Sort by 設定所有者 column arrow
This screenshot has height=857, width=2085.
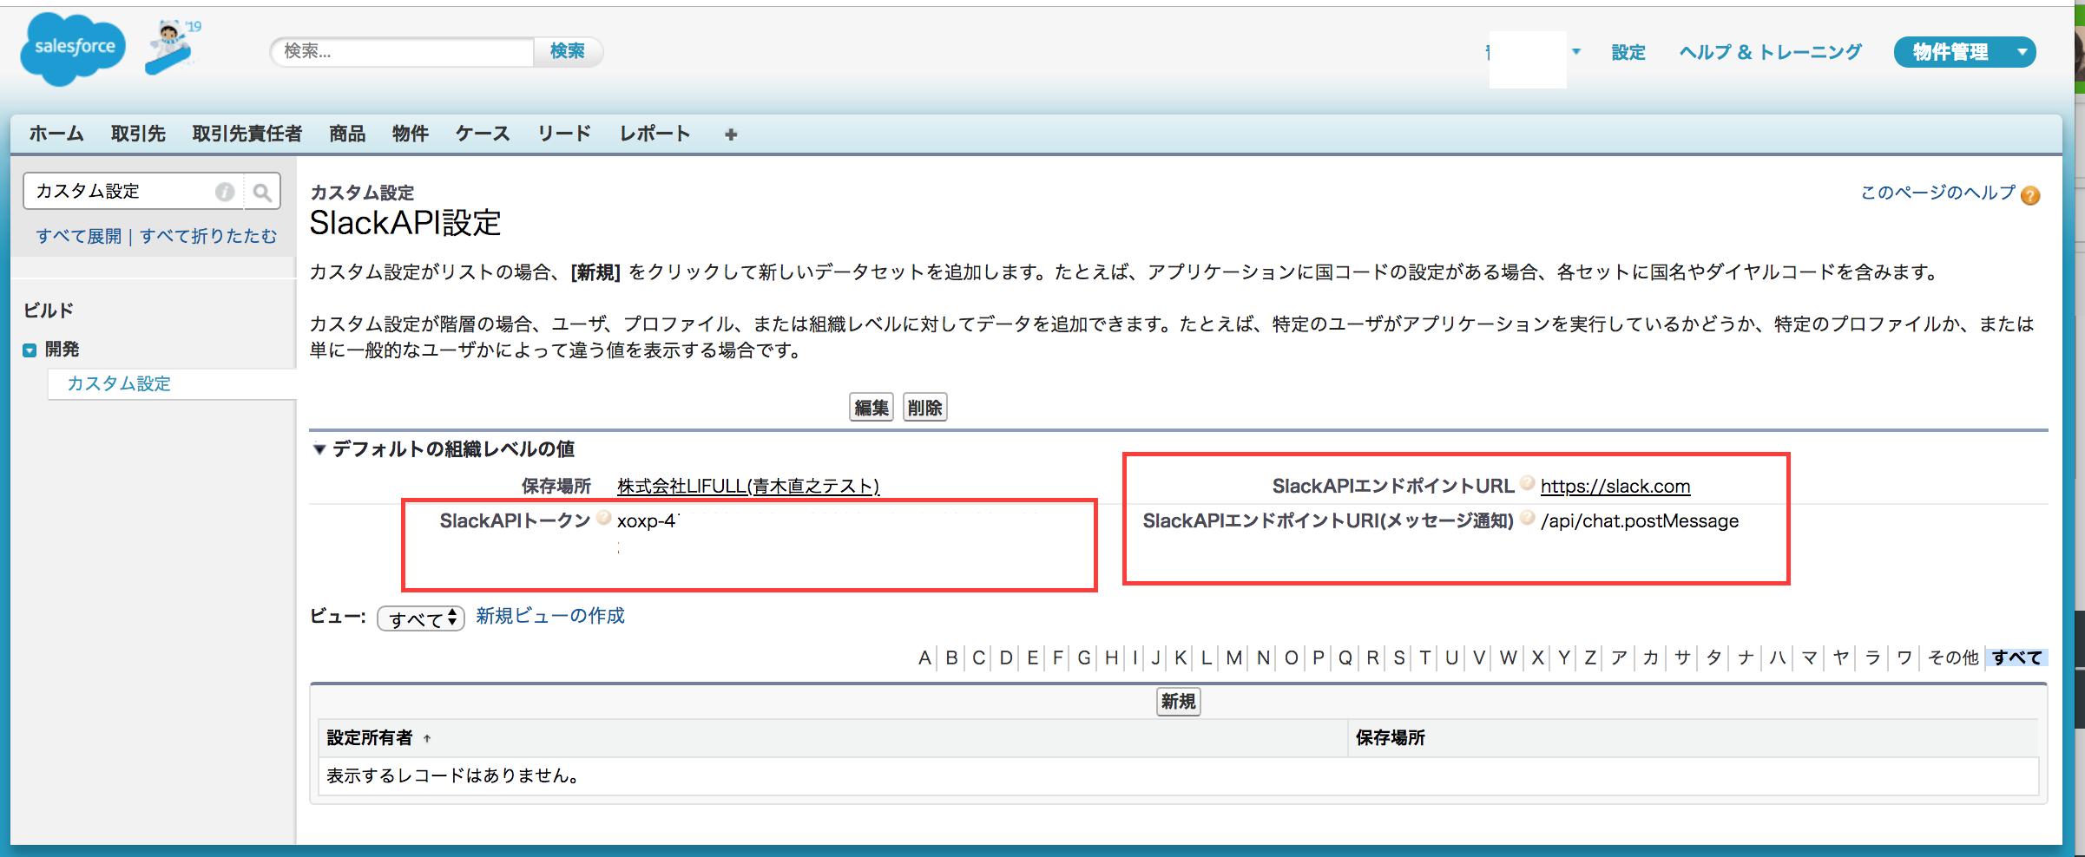tap(427, 739)
